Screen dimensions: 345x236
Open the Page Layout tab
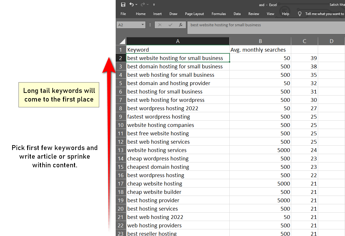click(194, 14)
